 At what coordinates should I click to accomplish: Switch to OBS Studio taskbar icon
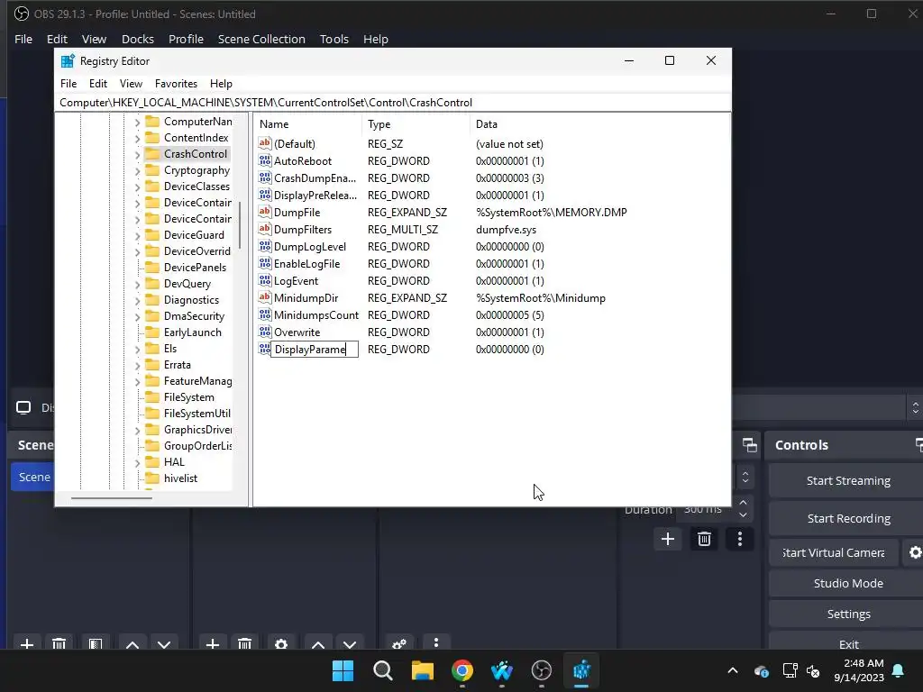pyautogui.click(x=542, y=670)
